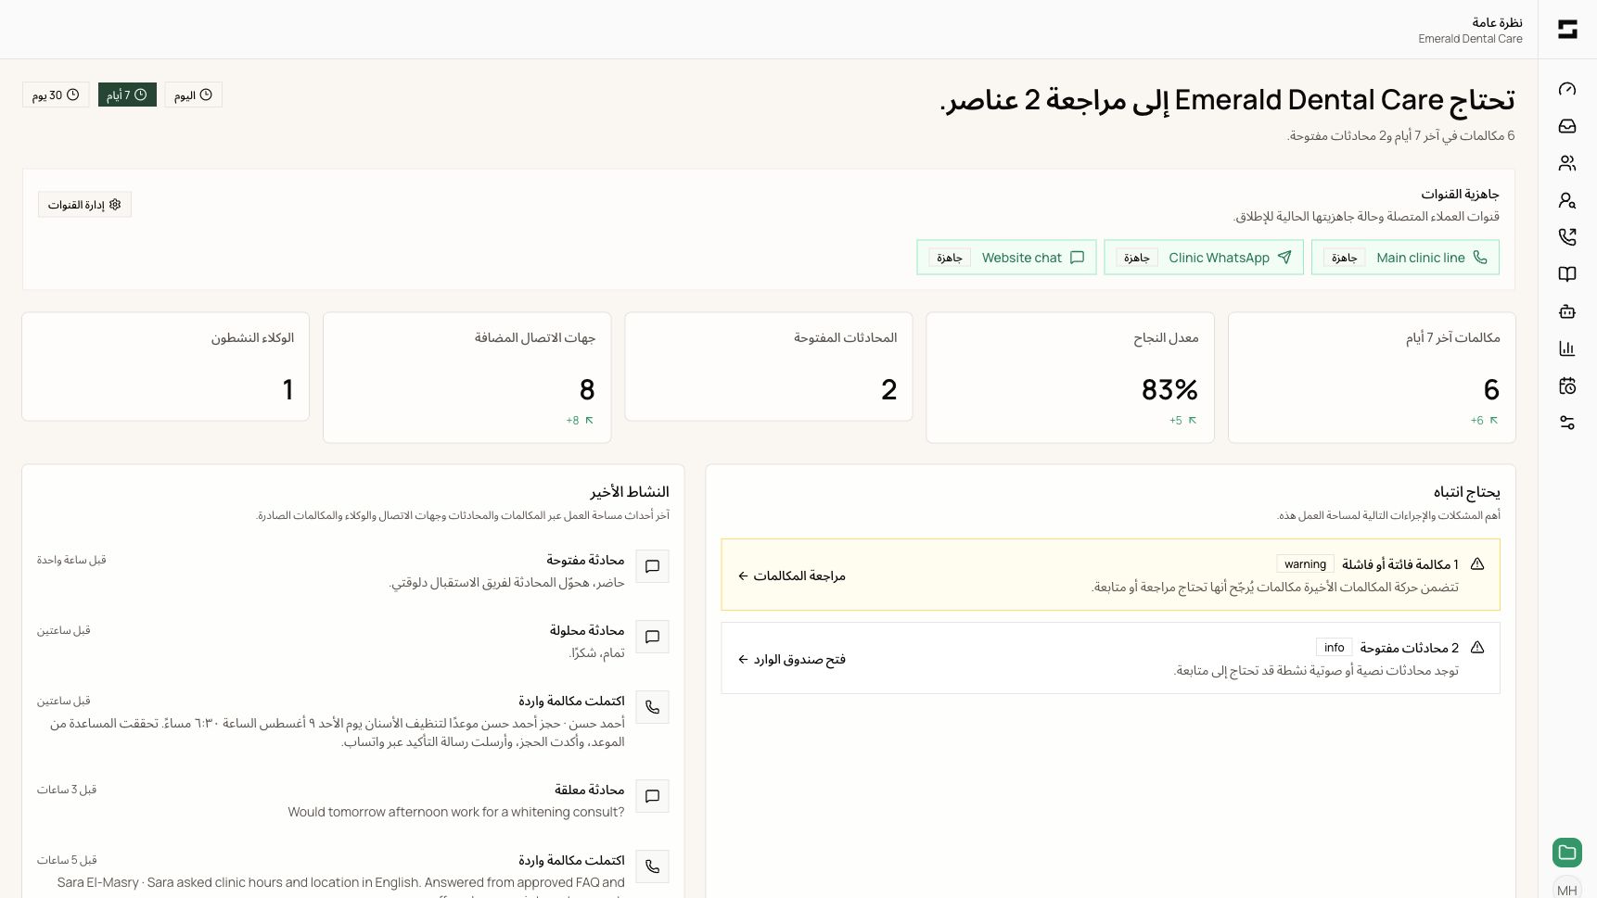Image resolution: width=1597 pixels, height=898 pixels.
Task: Open the inbox tray icon in sidebar
Action: pyautogui.click(x=1567, y=126)
